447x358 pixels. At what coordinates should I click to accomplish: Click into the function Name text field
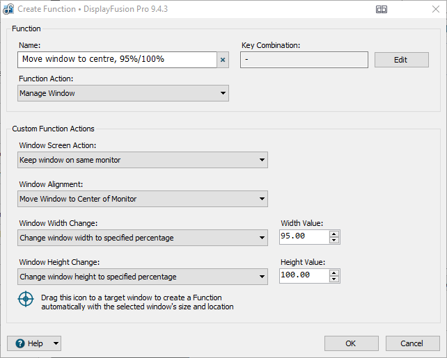(117, 60)
